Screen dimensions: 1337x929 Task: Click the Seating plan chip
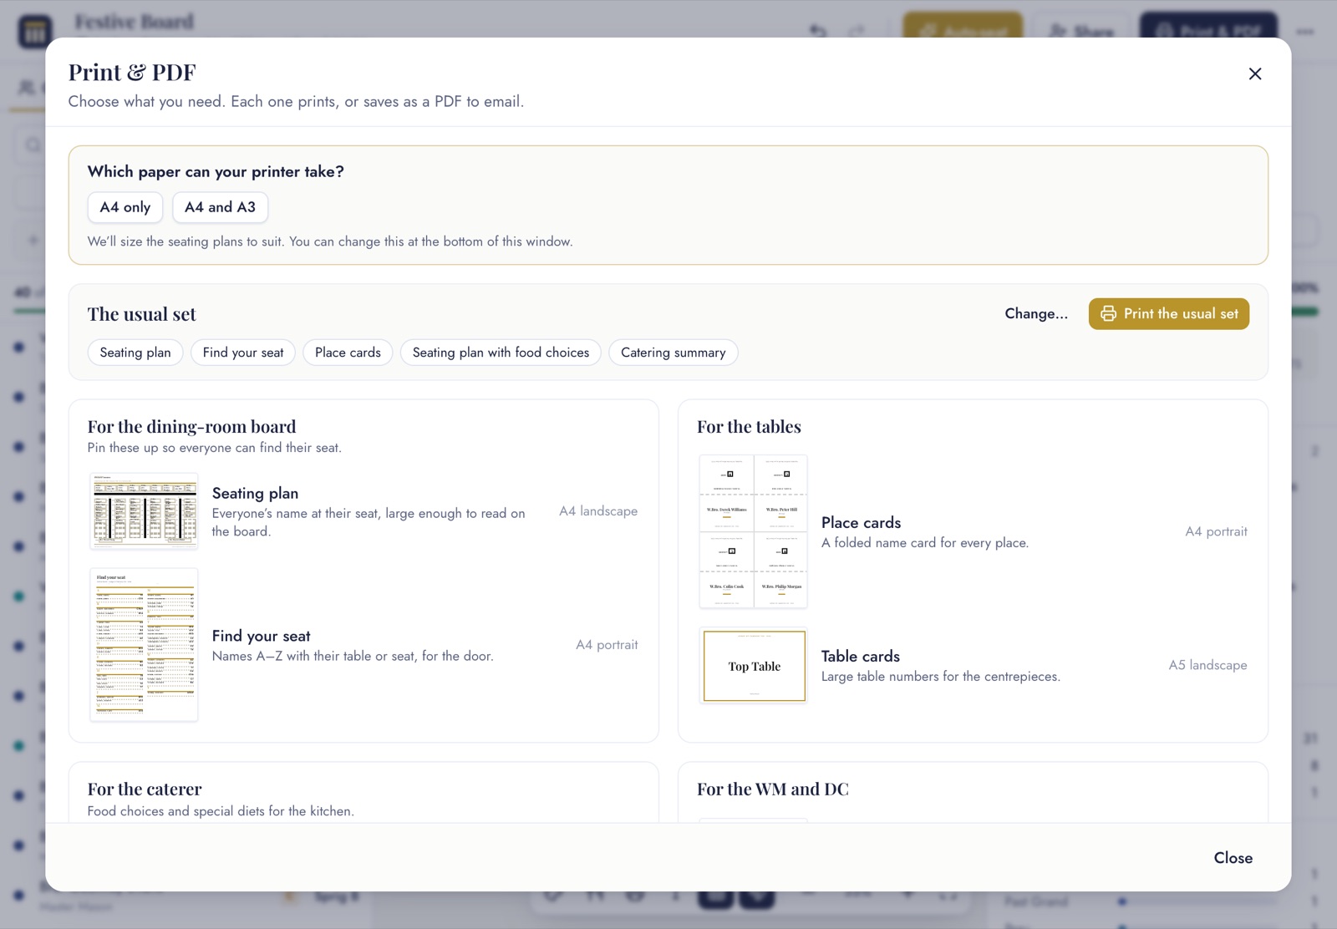tap(135, 353)
